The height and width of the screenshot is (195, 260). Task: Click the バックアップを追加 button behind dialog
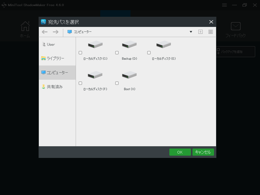(x=235, y=52)
